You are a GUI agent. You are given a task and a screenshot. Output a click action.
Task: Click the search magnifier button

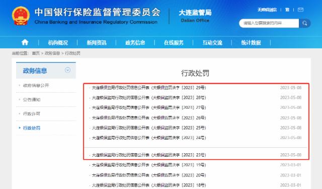(x=305, y=23)
